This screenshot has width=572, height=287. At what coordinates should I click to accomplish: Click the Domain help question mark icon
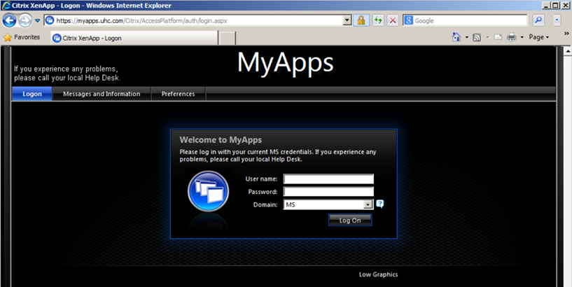380,204
